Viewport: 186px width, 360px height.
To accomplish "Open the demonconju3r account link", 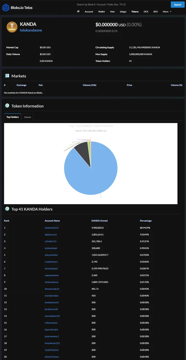I will pos(52,289).
